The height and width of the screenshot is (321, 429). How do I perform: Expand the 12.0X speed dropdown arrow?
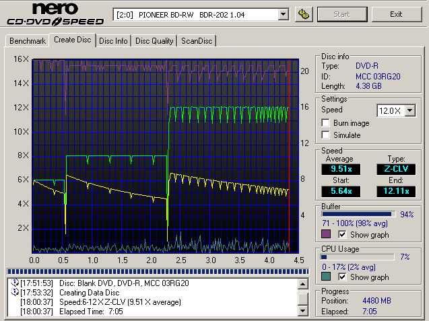pos(409,111)
